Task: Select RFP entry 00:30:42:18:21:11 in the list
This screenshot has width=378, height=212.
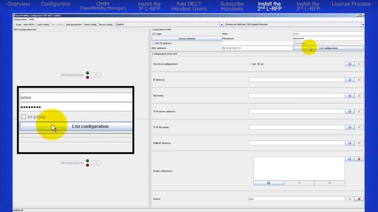Action: click(x=72, y=163)
